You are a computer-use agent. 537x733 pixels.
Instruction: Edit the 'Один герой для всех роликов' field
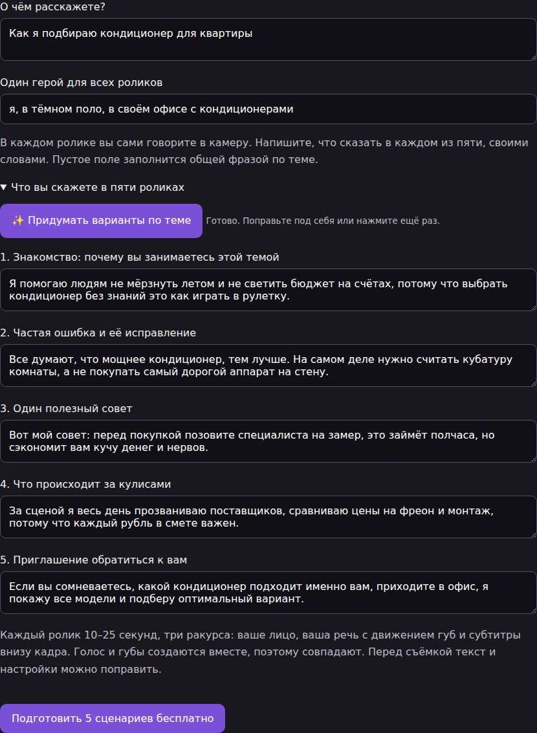point(268,109)
